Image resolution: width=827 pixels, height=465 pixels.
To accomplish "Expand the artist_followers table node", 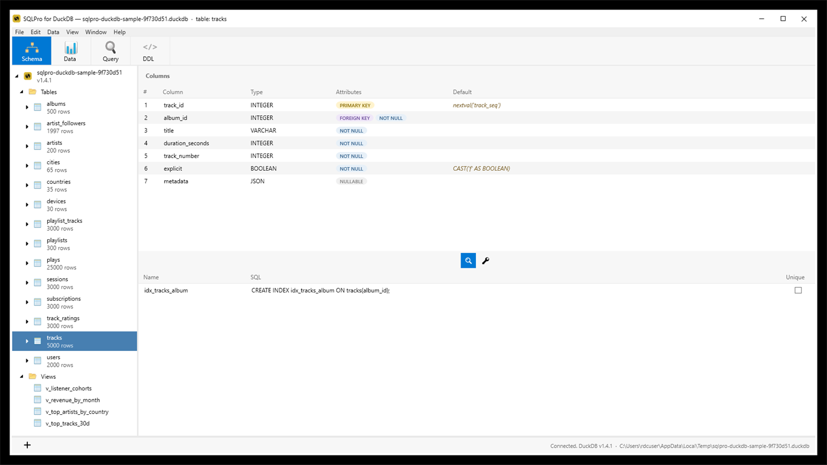I will pyautogui.click(x=27, y=127).
